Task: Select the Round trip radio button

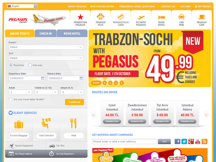Action: click(x=11, y=65)
